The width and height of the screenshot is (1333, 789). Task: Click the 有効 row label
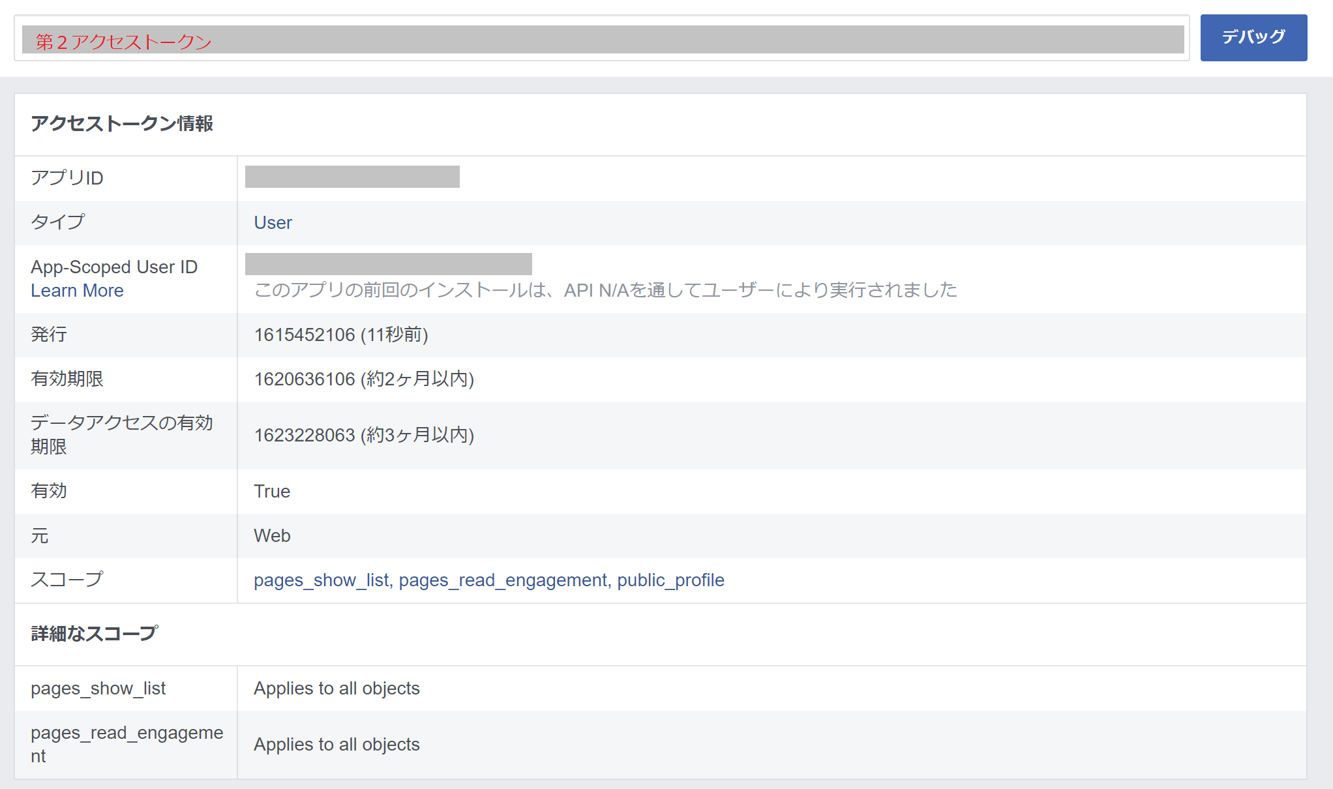coord(49,491)
